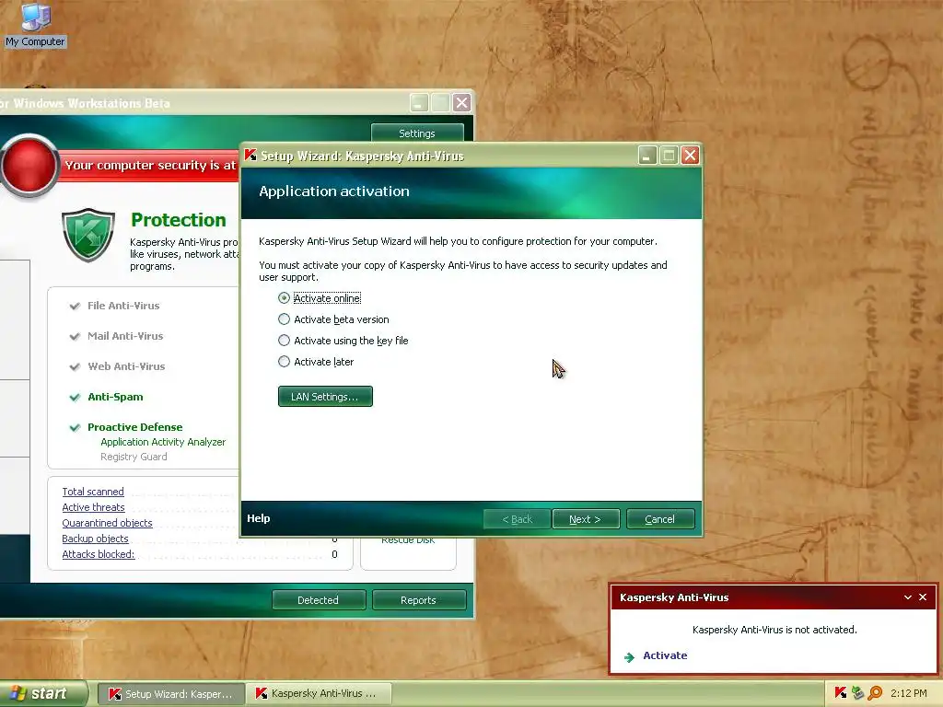
Task: Click the green Kaspersky shield icon
Action: [x=88, y=235]
